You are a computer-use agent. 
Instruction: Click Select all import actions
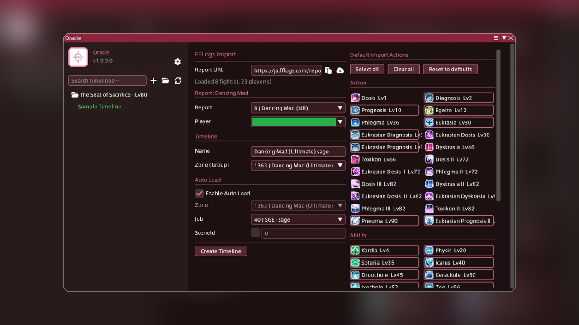(x=367, y=69)
